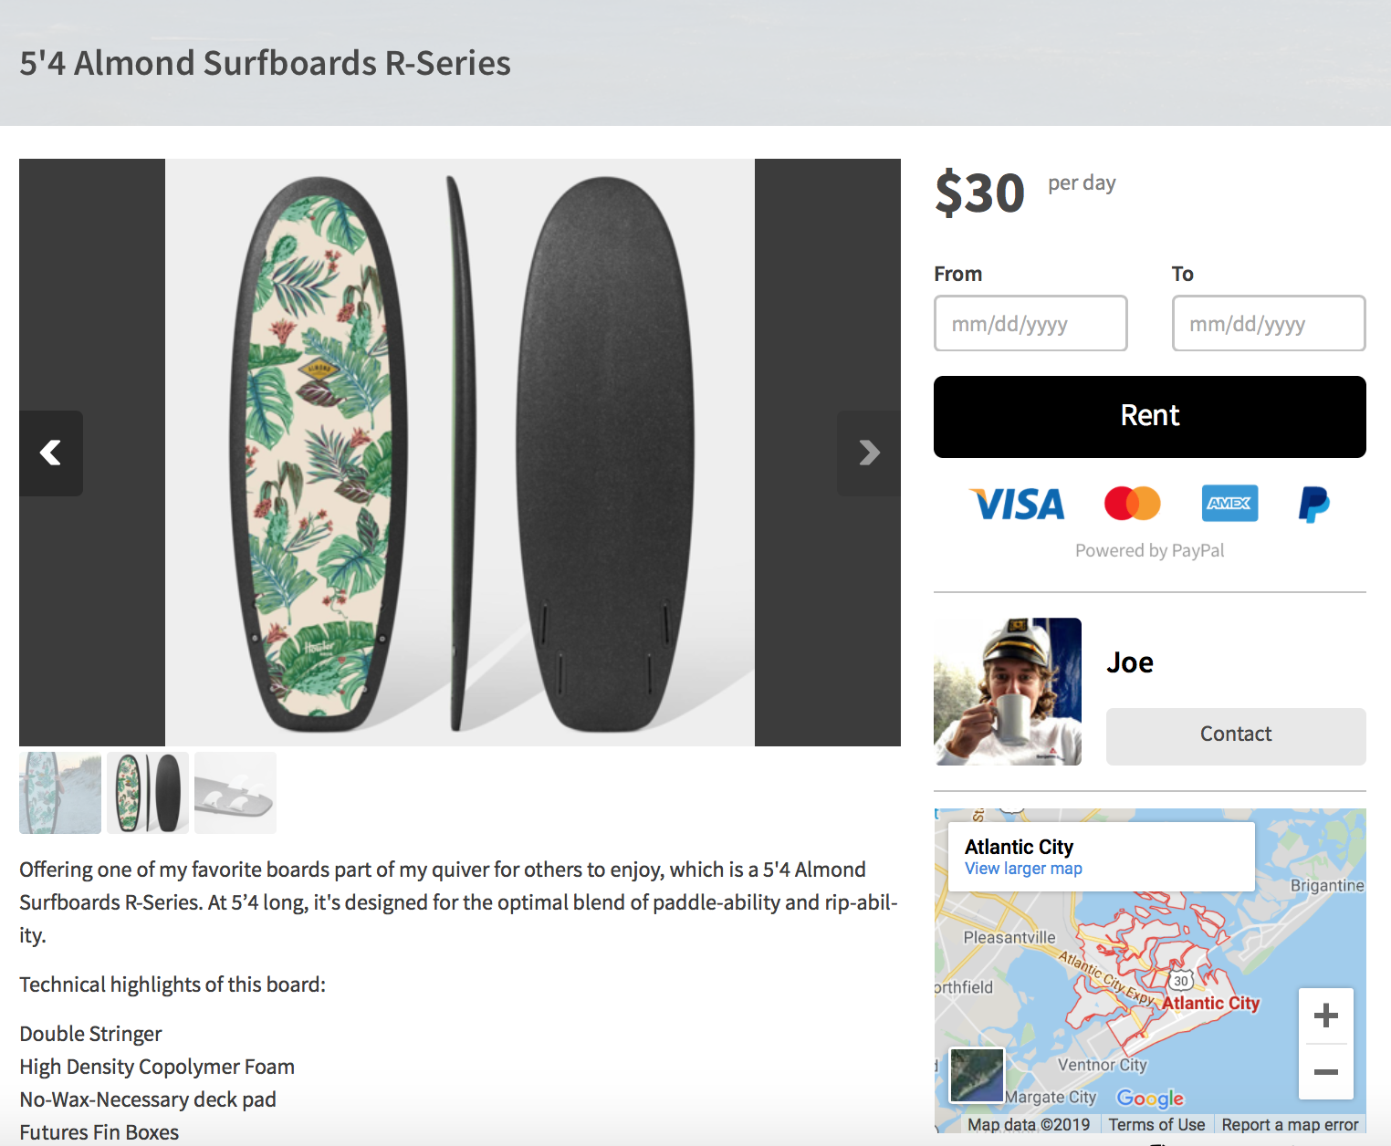The width and height of the screenshot is (1391, 1146).
Task: Open the From date picker
Action: click(x=1030, y=323)
